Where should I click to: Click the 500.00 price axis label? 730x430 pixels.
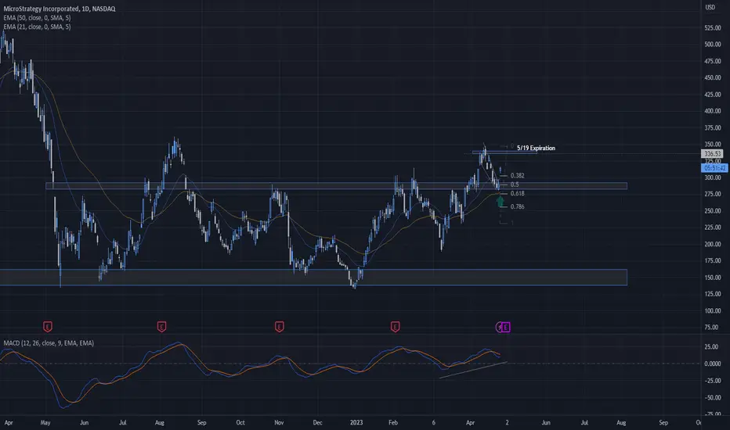713,45
